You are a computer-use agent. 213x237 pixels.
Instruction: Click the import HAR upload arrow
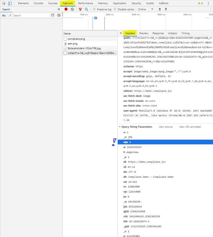tap(160, 9)
